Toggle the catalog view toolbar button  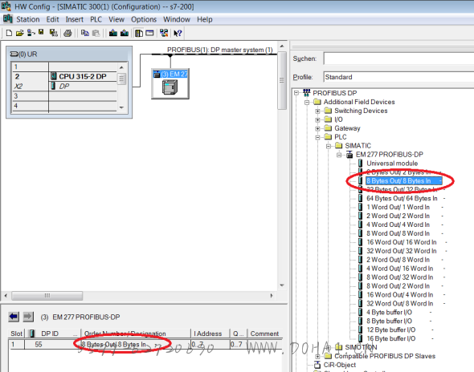click(x=139, y=33)
